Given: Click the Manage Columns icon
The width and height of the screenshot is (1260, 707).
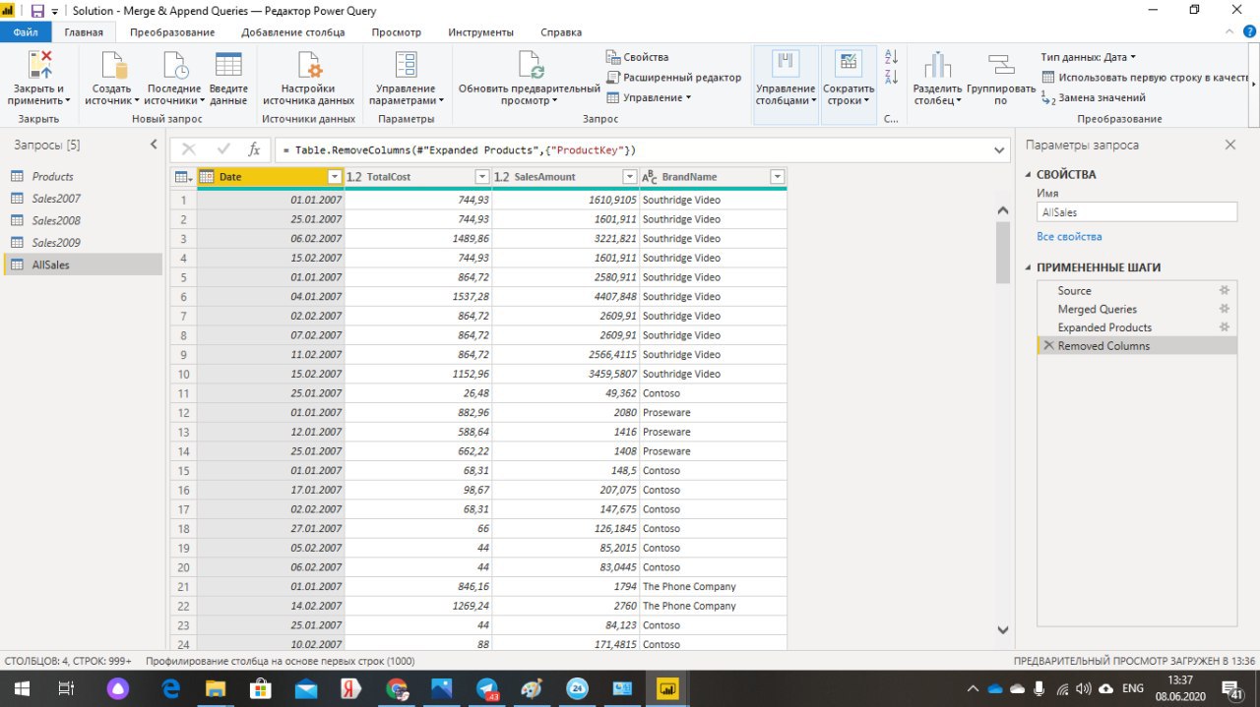Looking at the screenshot, I should coord(786,65).
